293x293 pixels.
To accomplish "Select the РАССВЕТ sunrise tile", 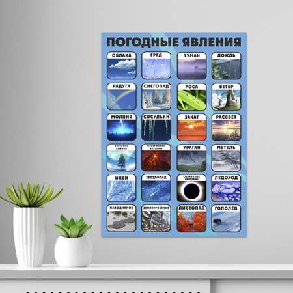I will (x=227, y=127).
